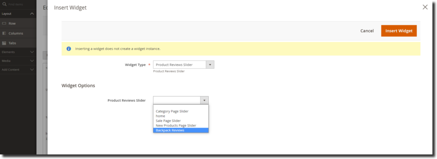This screenshot has height=159, width=437.
Task: Click the info icon in notice banner
Action: (x=69, y=49)
